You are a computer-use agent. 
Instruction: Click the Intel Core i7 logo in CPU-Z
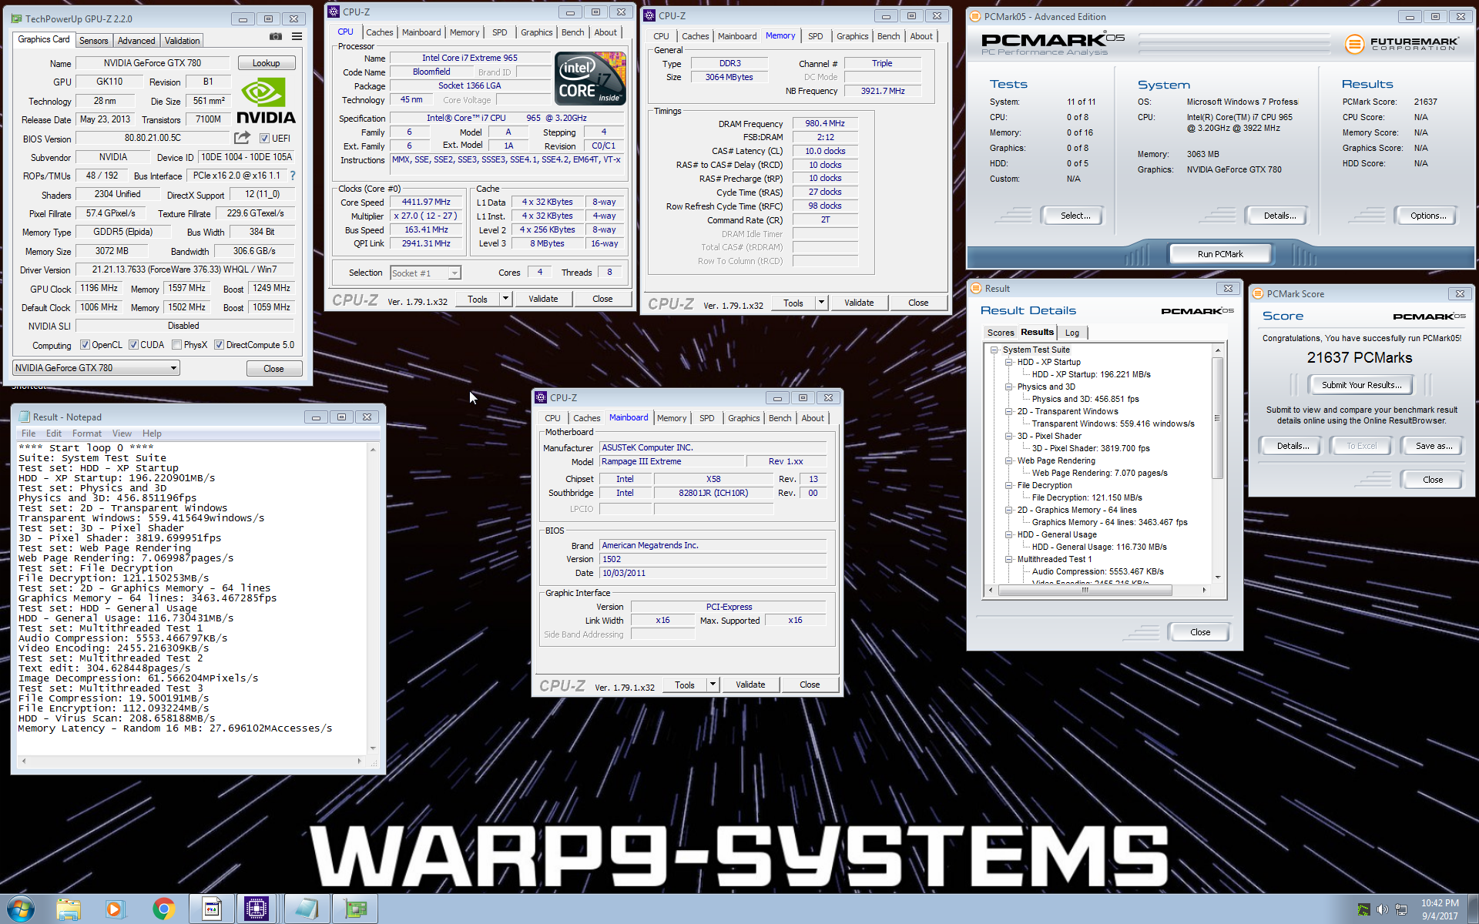tap(591, 79)
